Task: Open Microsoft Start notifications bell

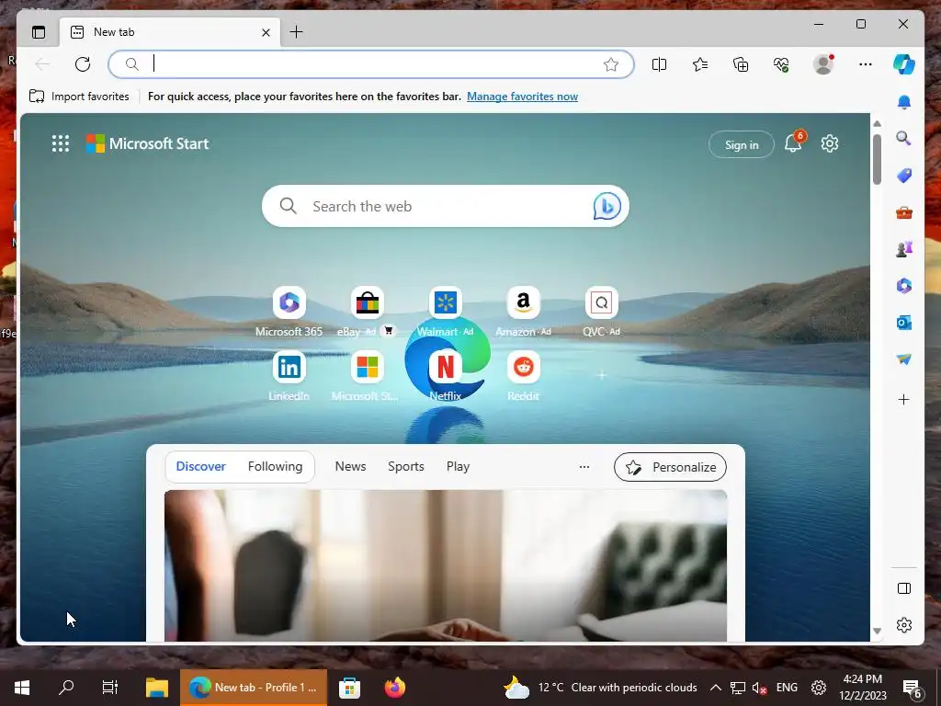Action: click(x=793, y=142)
